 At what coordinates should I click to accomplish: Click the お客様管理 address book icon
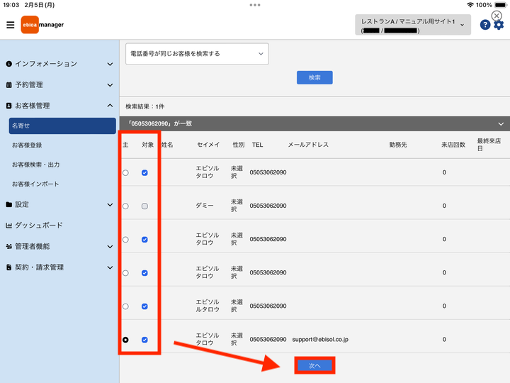[8, 106]
